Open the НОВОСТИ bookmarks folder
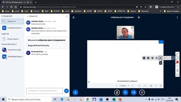 click(120, 11)
